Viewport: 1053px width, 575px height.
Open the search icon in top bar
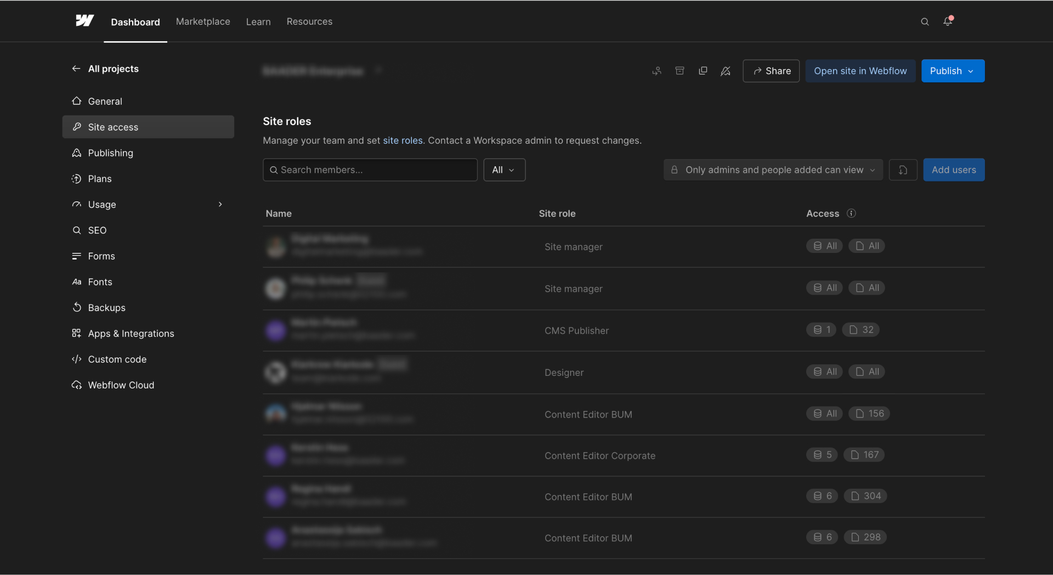click(925, 21)
